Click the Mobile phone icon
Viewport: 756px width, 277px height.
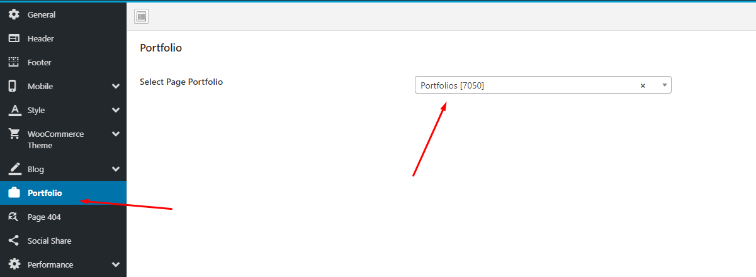point(13,86)
